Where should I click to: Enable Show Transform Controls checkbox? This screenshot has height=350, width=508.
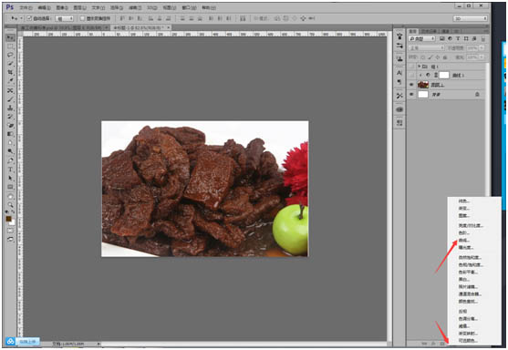(82, 18)
